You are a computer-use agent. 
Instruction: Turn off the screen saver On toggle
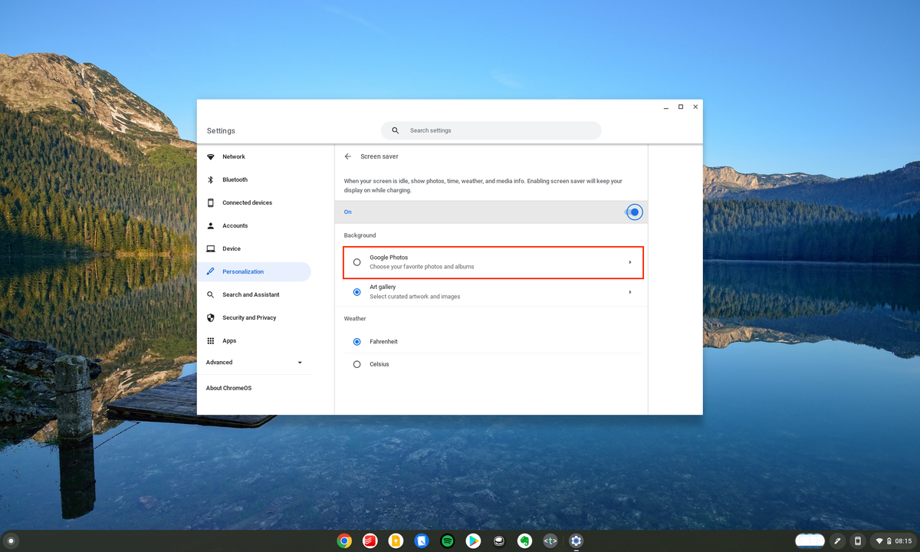point(633,212)
